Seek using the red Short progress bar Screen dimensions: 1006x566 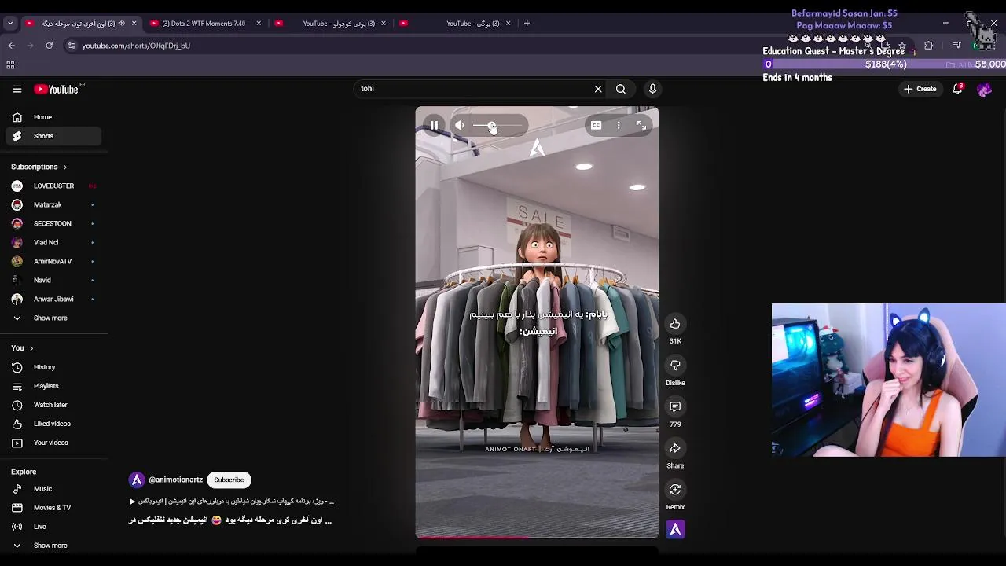click(537, 538)
